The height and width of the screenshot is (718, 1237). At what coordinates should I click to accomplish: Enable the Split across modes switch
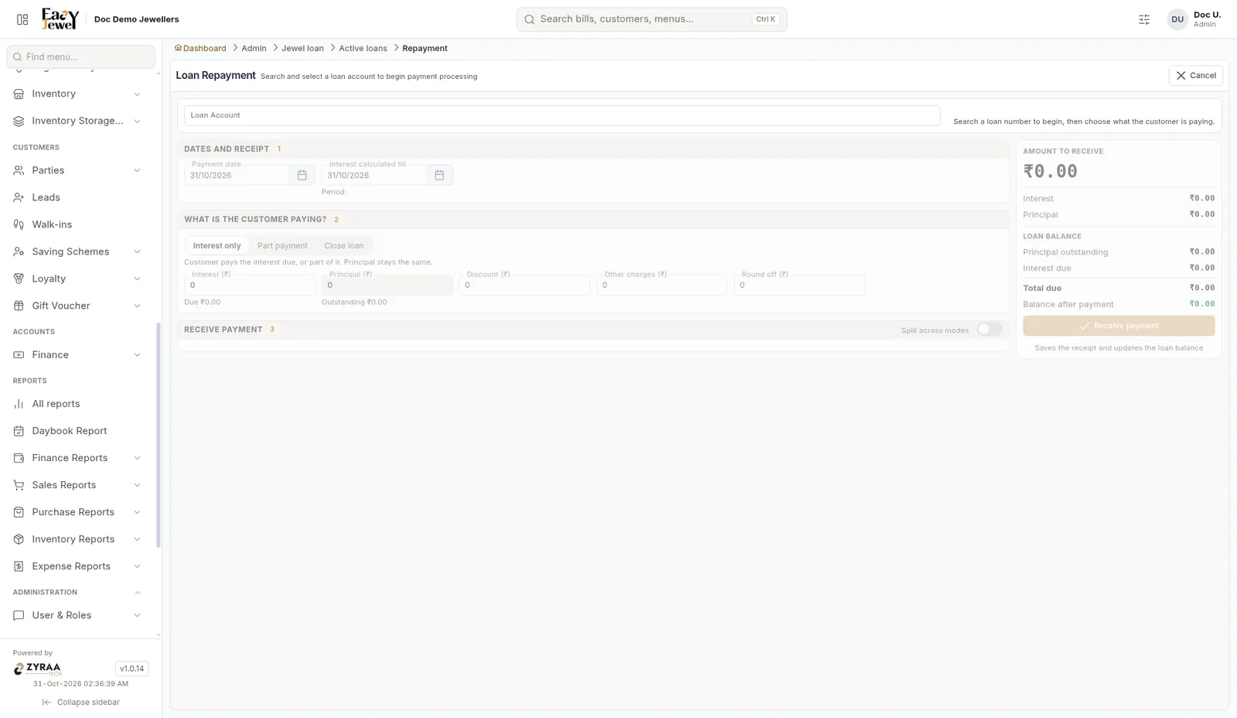[x=989, y=330]
